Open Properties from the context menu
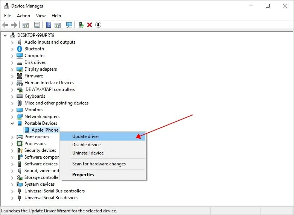The height and width of the screenshot is (215, 294). click(x=83, y=175)
